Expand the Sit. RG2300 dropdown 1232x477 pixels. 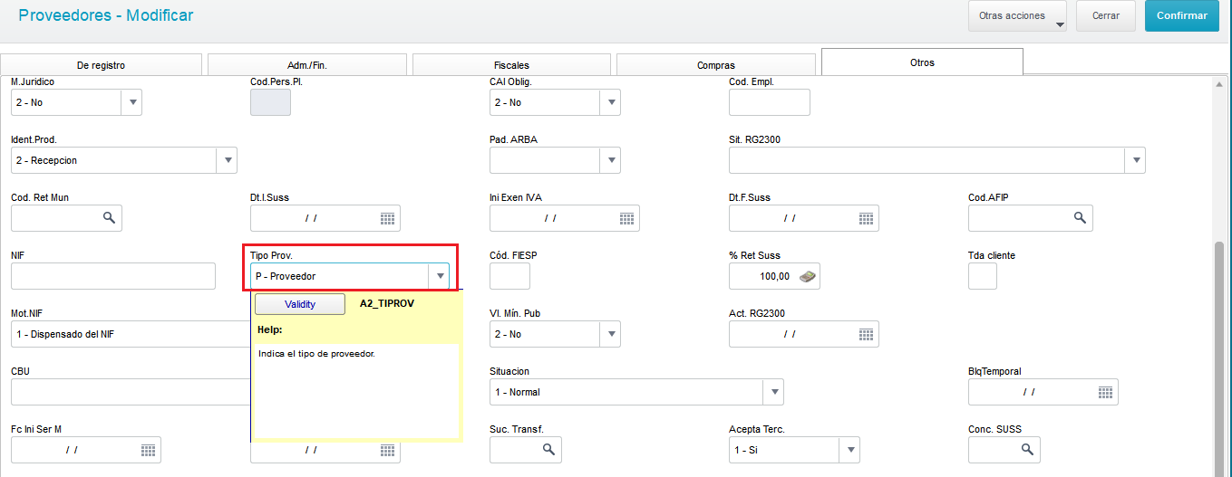pos(1135,160)
